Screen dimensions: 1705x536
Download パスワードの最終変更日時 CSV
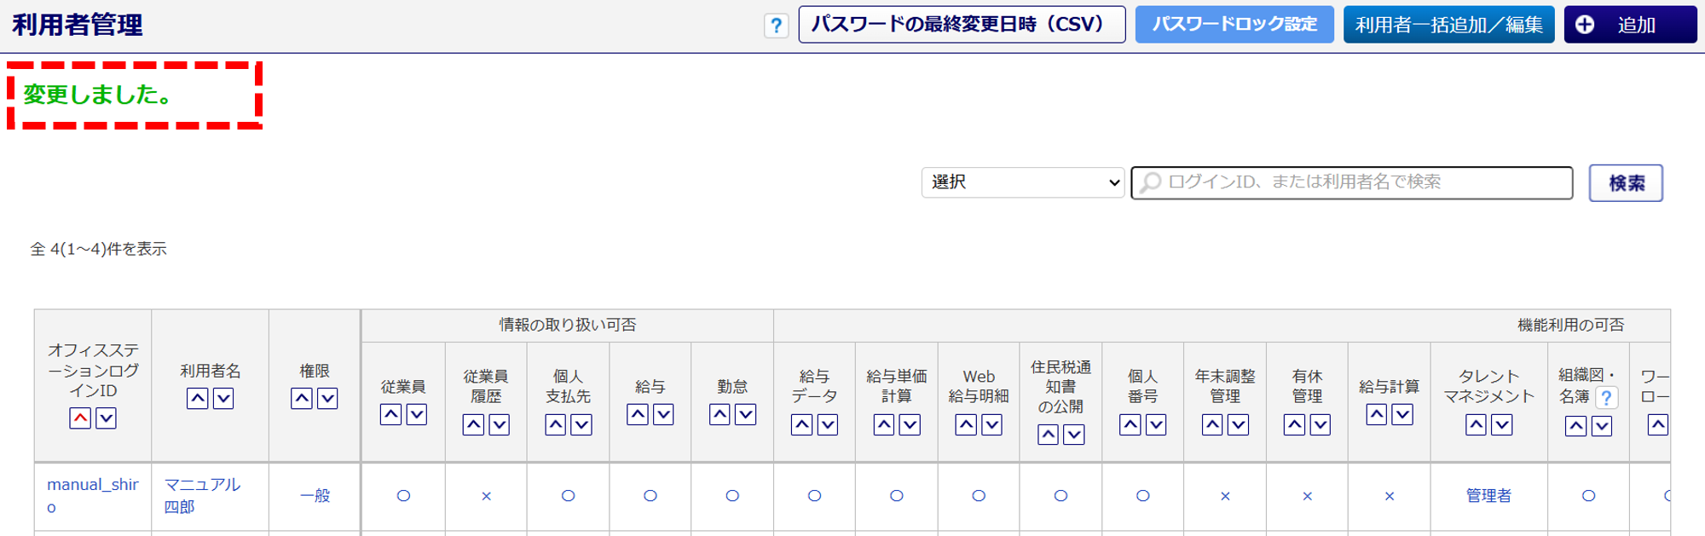(962, 25)
